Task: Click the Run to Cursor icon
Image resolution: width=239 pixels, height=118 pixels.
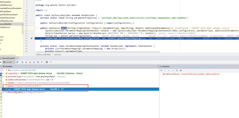Action: (x=42, y=62)
